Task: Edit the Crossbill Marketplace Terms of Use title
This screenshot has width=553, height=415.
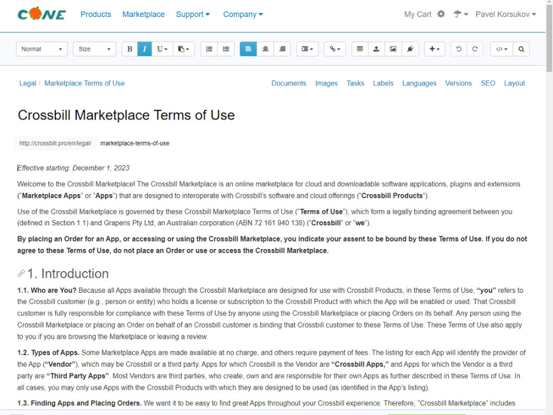Action: pos(126,115)
